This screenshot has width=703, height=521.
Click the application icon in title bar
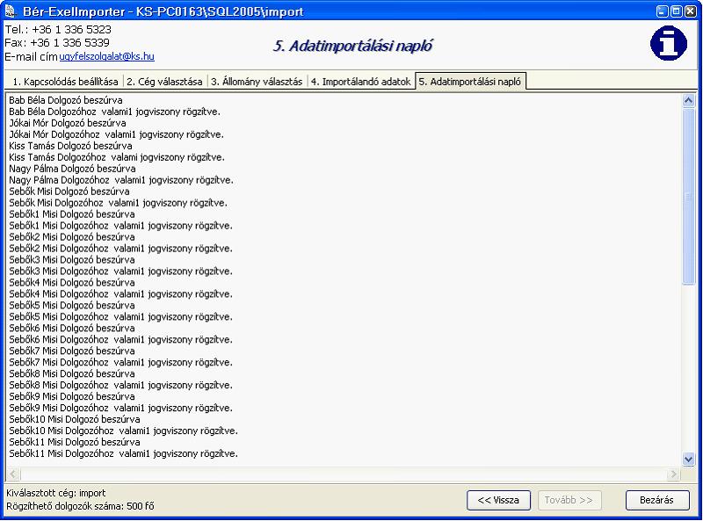click(10, 11)
